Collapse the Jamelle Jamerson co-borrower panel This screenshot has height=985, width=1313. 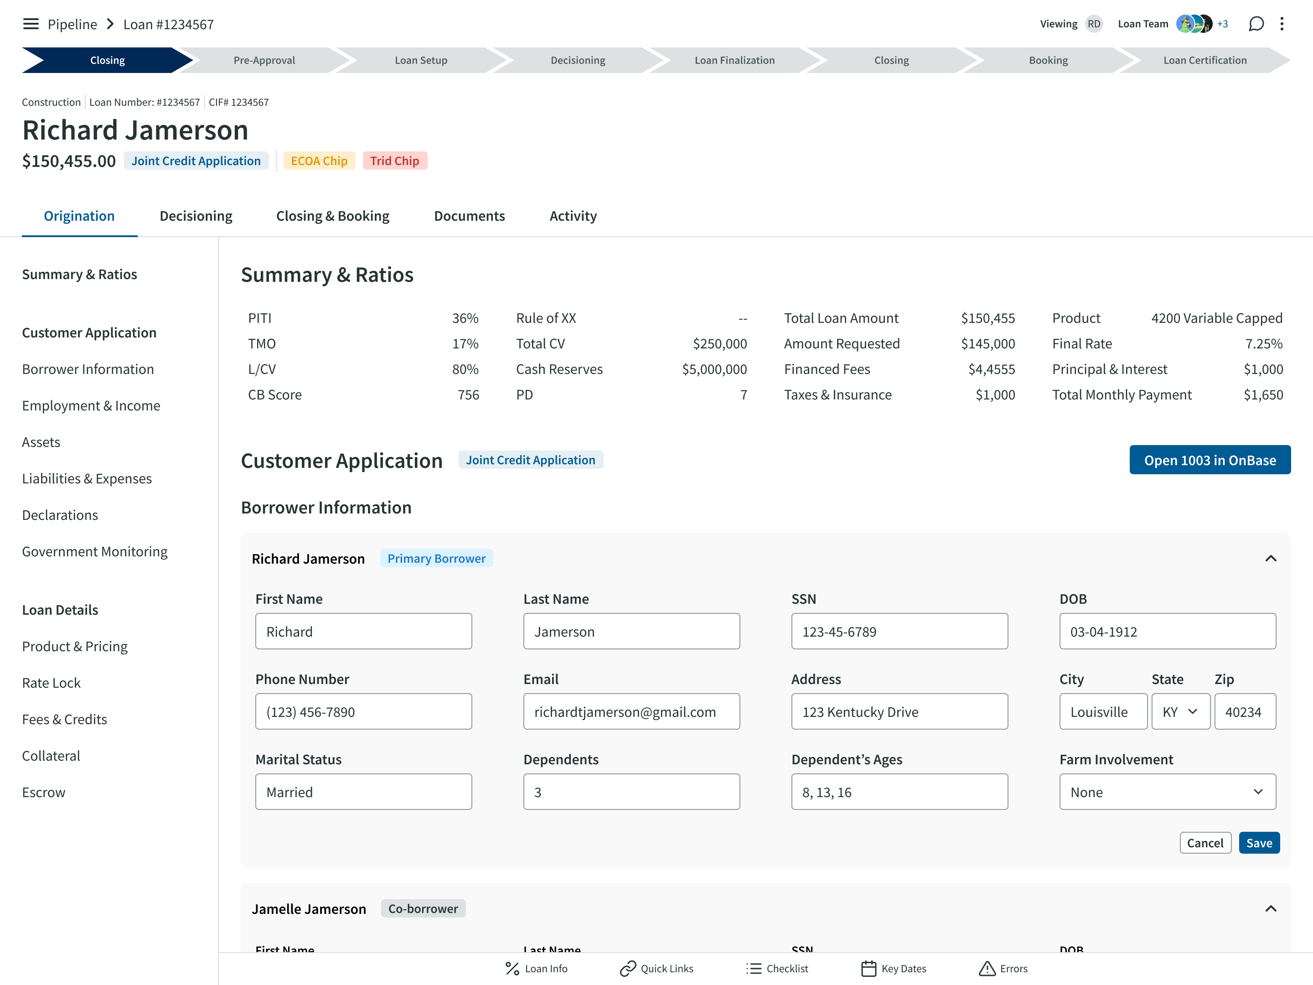coord(1270,908)
